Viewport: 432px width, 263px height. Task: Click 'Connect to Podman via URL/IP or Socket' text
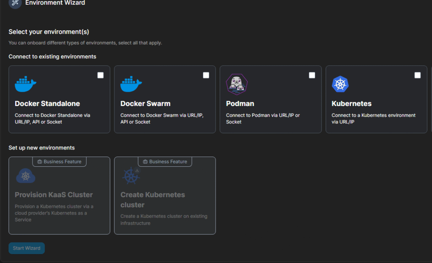[x=263, y=119]
